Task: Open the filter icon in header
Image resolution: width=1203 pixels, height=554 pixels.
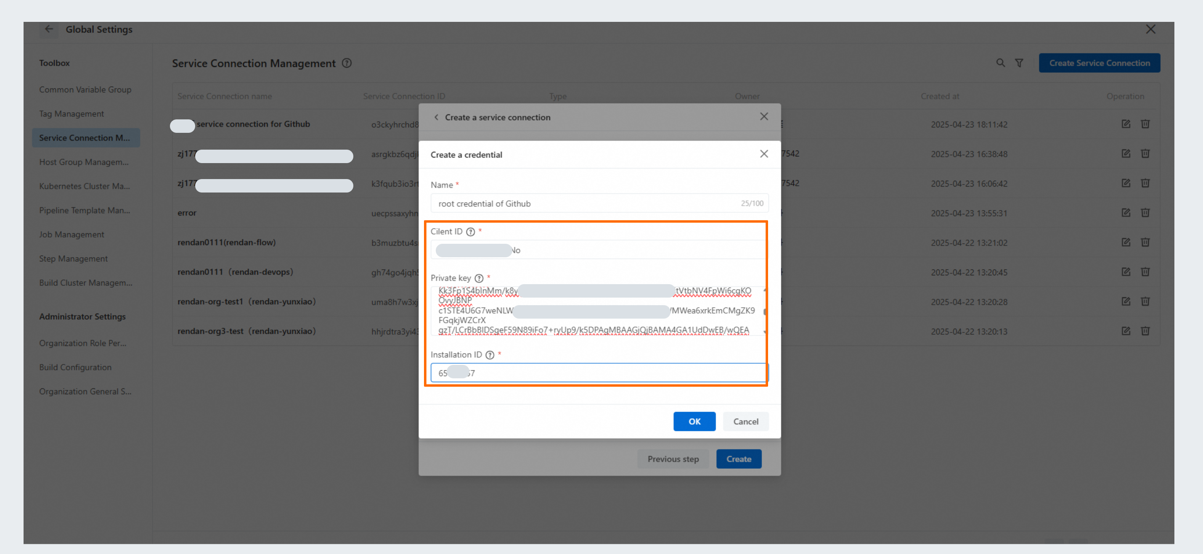Action: click(1019, 63)
